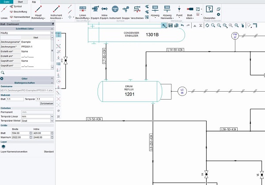Insert Inline Equipment symbol (valve icon)
Image resolution: width=265 pixels, height=185 pixels.
pyautogui.click(x=104, y=12)
